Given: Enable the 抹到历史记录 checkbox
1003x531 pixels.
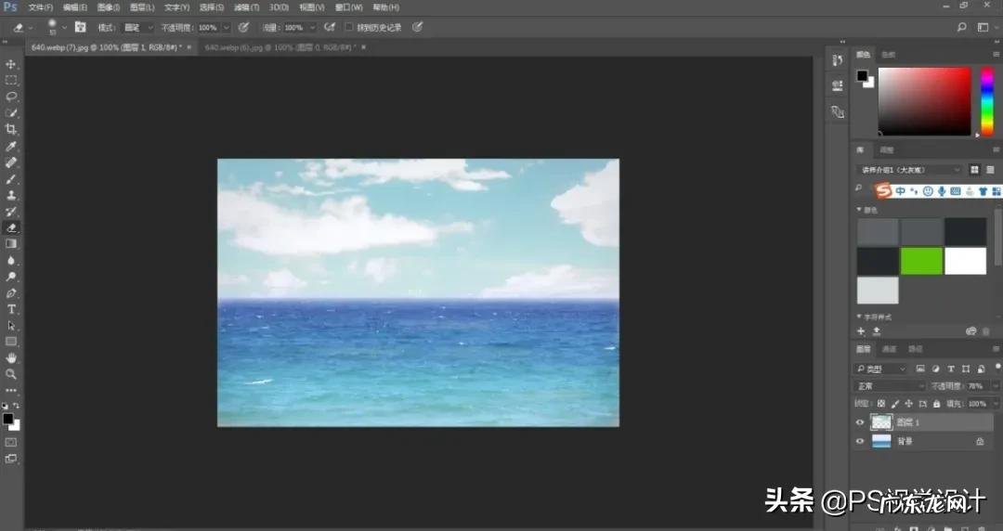Looking at the screenshot, I should [x=349, y=28].
